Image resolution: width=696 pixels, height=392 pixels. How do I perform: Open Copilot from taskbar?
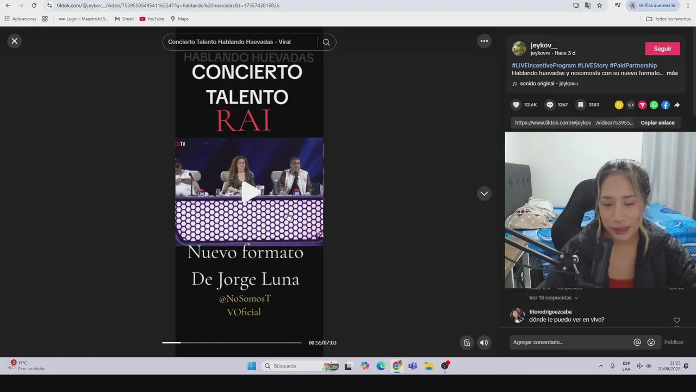click(365, 366)
